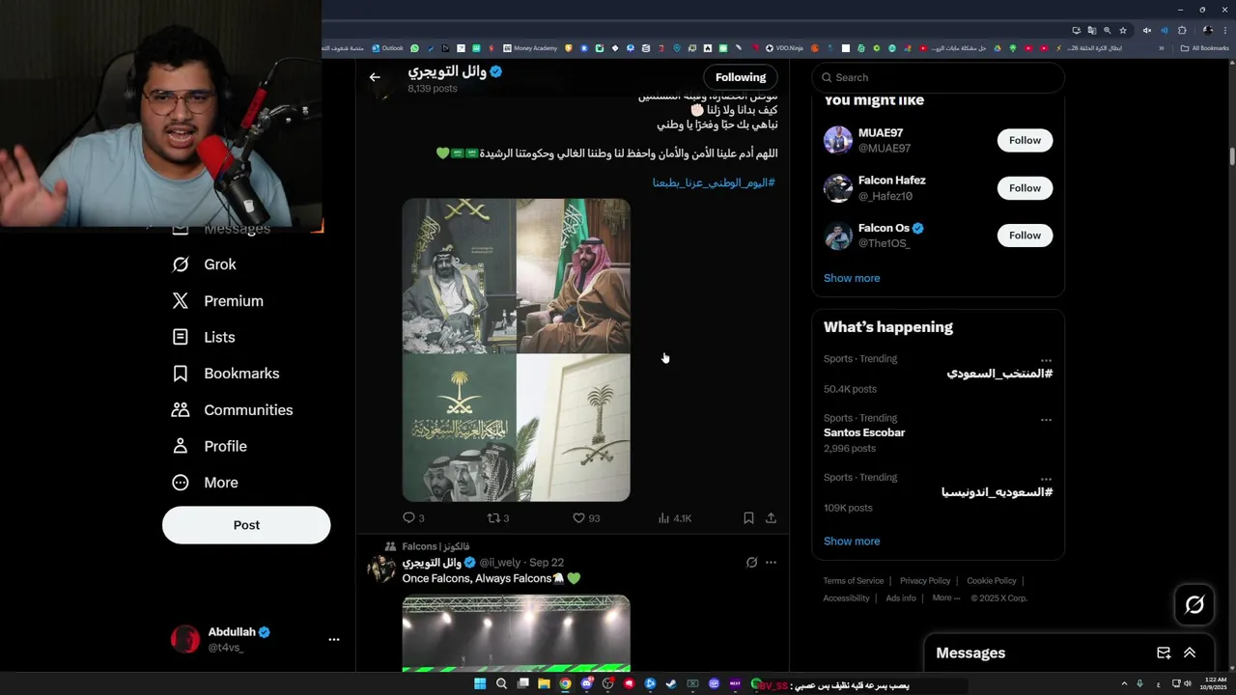
Task: Open the Terms of Service link
Action: pyautogui.click(x=854, y=581)
